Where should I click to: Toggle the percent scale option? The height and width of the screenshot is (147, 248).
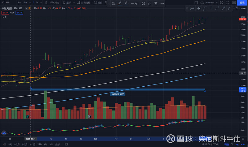[232, 144]
